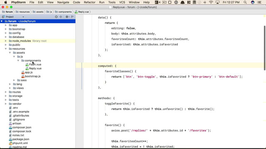Open app.js in the project tree
Screen dimensions: 266x149
(29, 72)
